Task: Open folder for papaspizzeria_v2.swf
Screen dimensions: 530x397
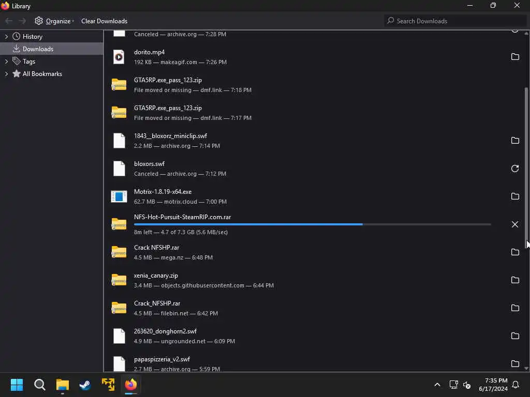Action: [515, 363]
